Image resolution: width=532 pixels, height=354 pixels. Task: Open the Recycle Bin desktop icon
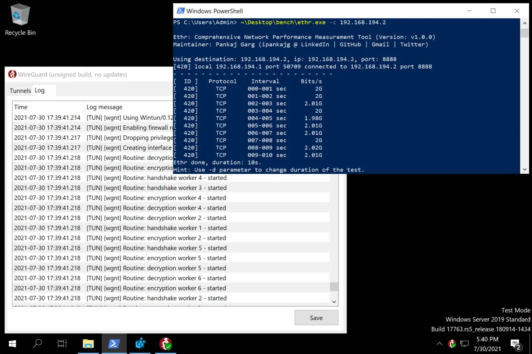[20, 20]
